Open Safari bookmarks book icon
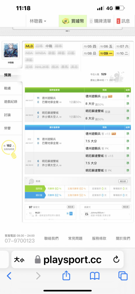The width and height of the screenshot is (135, 294). pyautogui.click(x=95, y=276)
